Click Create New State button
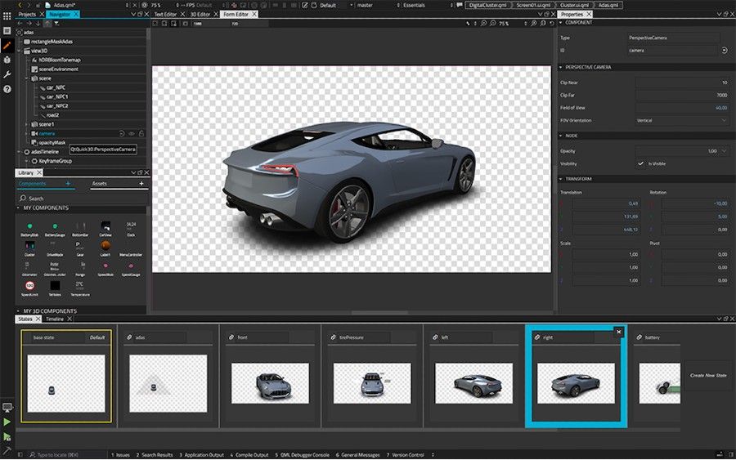Image resolution: width=736 pixels, height=460 pixels. click(x=708, y=376)
